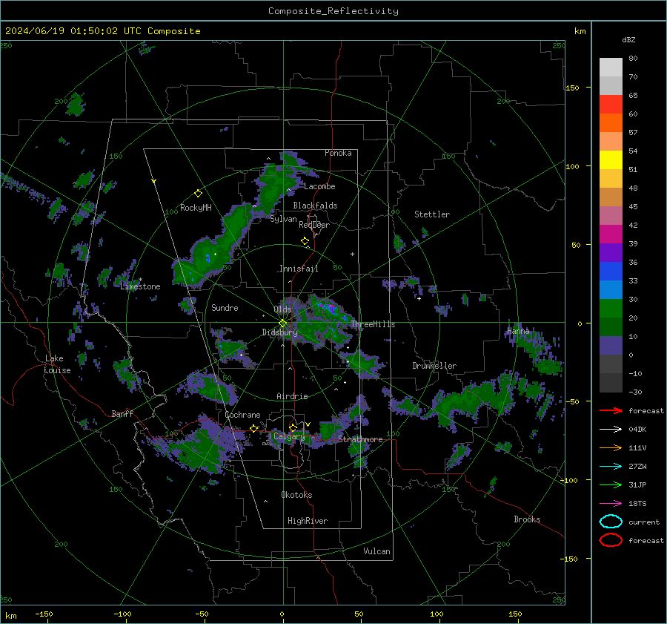Screen dimensions: 667x624
Task: Click the Composite_Reflectivity title
Action: click(333, 11)
